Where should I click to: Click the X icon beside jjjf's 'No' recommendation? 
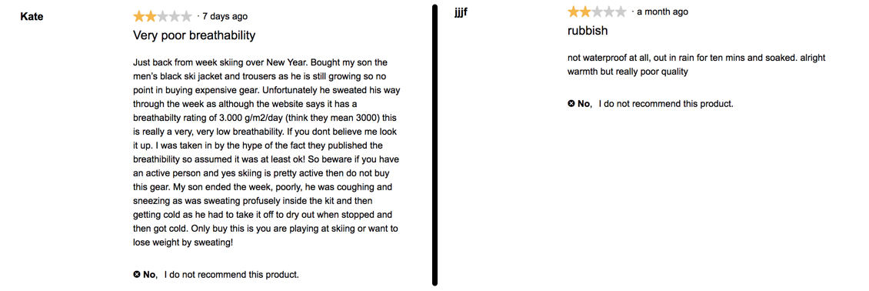571,103
